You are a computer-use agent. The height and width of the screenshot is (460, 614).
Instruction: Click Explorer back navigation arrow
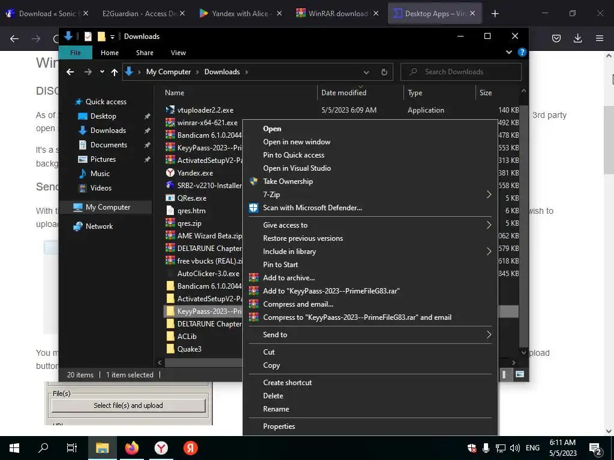coord(70,72)
